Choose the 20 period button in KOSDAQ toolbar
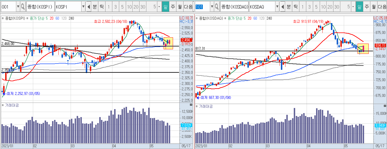Viewport: 387px width, 149px height. (330, 6)
